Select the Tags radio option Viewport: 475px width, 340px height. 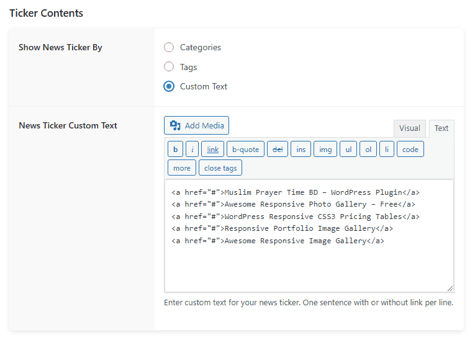[169, 67]
